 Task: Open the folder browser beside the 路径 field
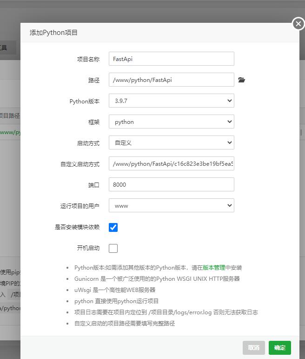tap(241, 80)
